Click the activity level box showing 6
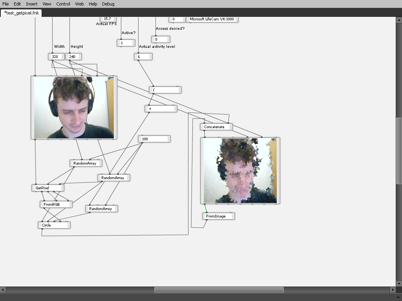The height and width of the screenshot is (301, 402). (x=143, y=56)
